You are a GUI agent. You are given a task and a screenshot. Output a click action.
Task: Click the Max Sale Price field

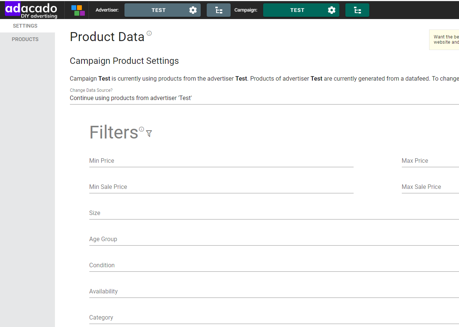pos(430,187)
